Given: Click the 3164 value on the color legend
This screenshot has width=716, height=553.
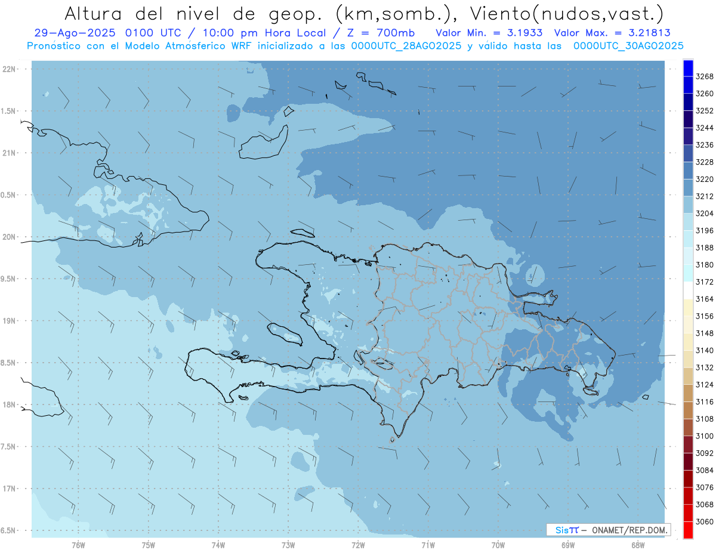Looking at the screenshot, I should tap(705, 299).
